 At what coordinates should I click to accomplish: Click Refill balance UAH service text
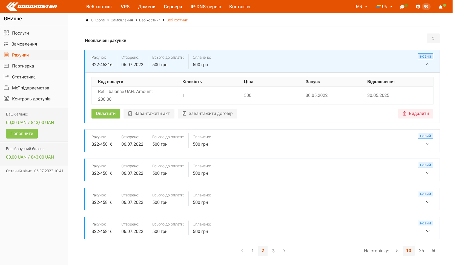pyautogui.click(x=125, y=95)
